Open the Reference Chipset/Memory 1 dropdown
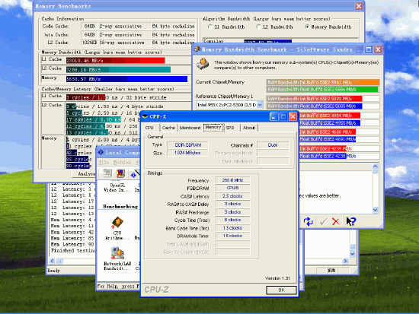Image resolution: width=419 pixels, height=314 pixels. [260, 105]
